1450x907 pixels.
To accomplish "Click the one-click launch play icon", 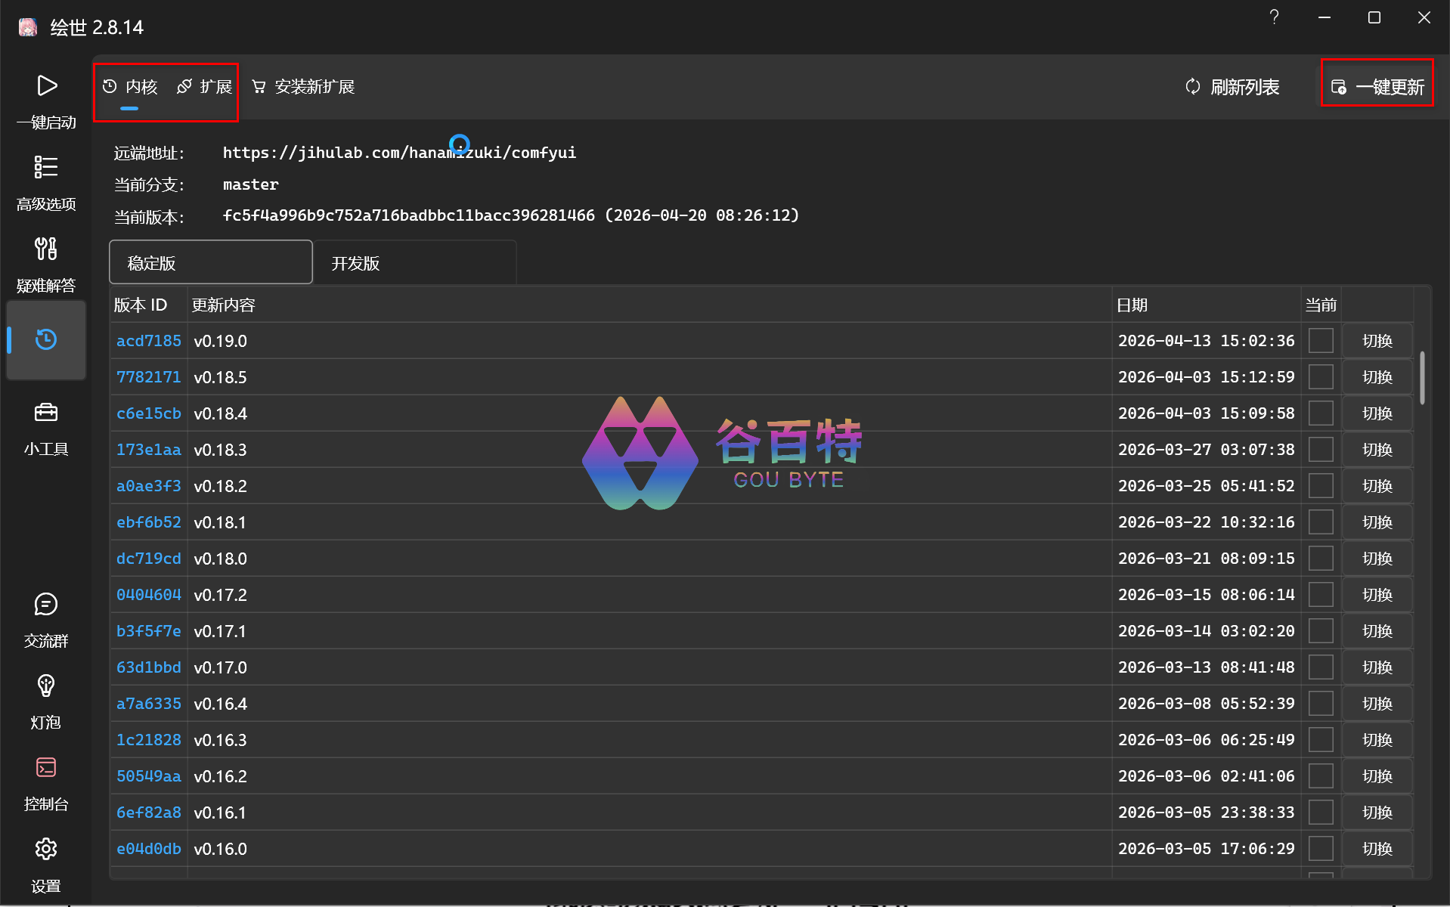I will 46,86.
